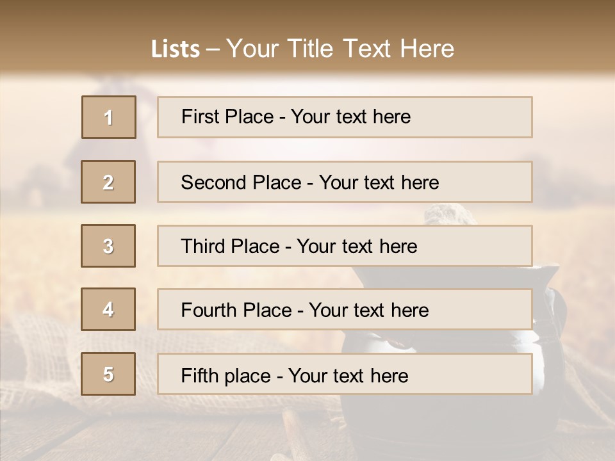615x461 pixels.
Task: Click the Third Place text box
Action: pyautogui.click(x=345, y=246)
